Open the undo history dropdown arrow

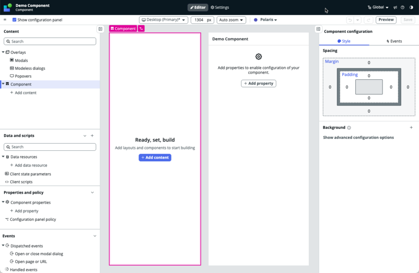coord(357,20)
